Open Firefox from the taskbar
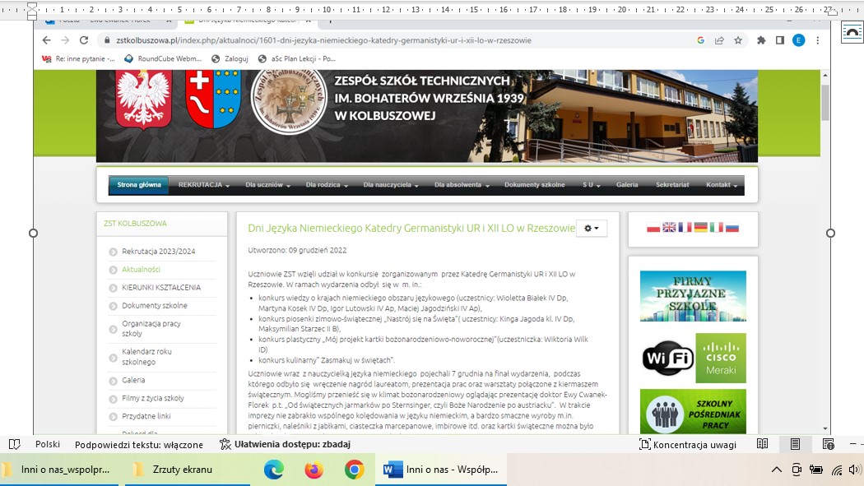Screen dimensions: 864x486 (x=314, y=470)
